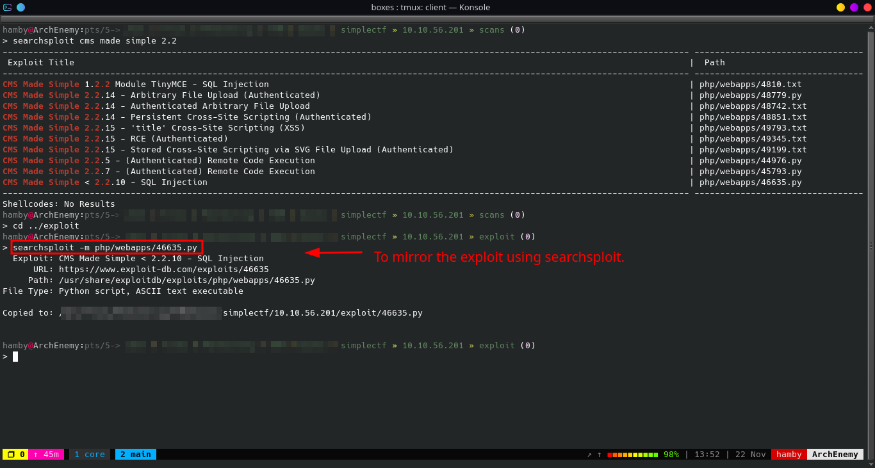Screen dimensions: 875x468
Task: Click the blue pin circle icon in title bar
Action: coord(20,7)
